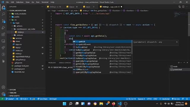Click the master branch in status bar
The height and width of the screenshot is (107, 190).
pos(10,99)
